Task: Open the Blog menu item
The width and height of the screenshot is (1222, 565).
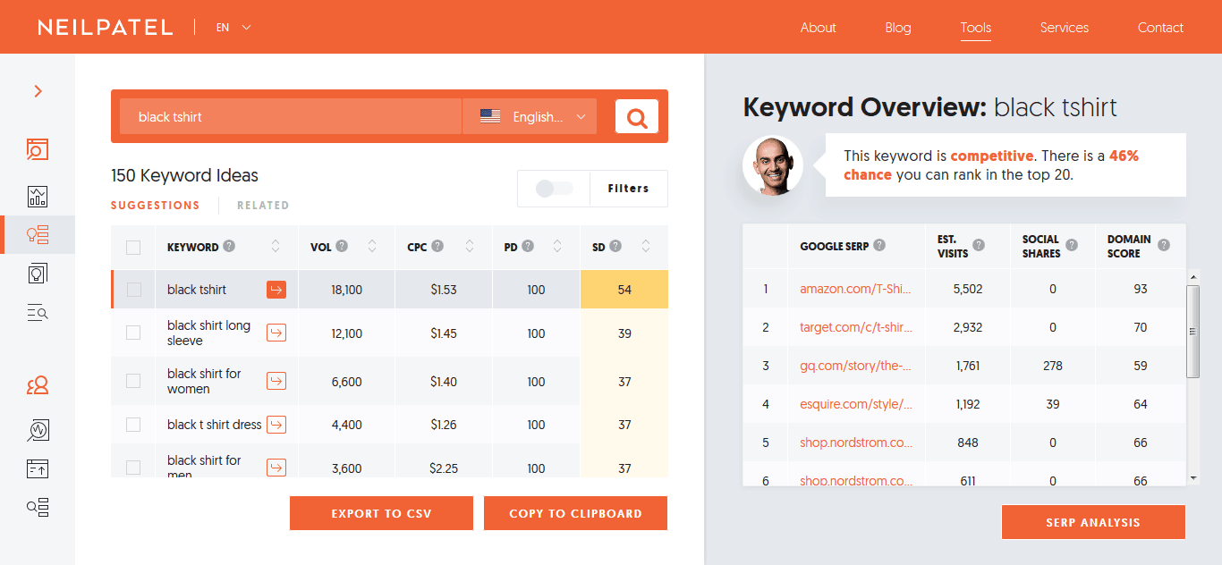Action: coord(898,28)
